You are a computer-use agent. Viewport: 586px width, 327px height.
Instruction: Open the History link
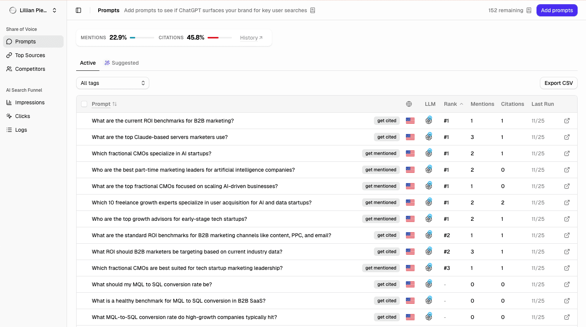coord(251,38)
